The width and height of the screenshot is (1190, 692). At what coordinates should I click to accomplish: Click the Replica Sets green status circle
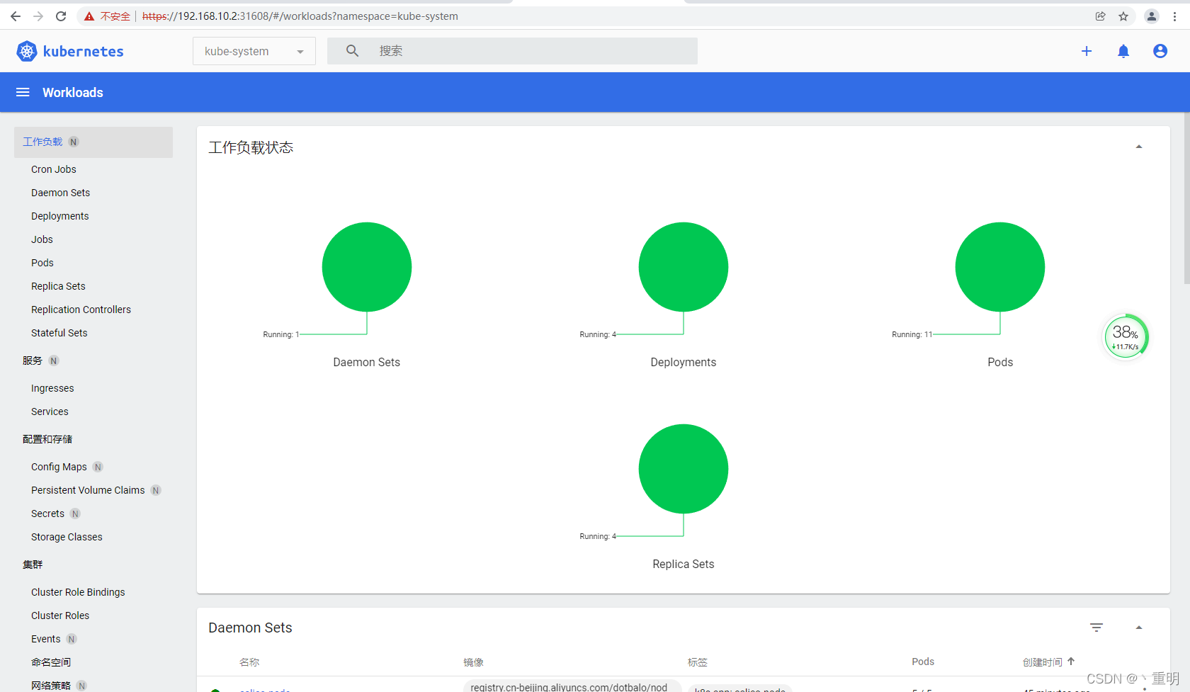click(684, 469)
